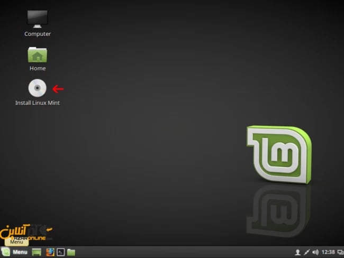The height and width of the screenshot is (258, 344).
Task: Open the Files folder launcher in the panel
Action: click(71, 252)
